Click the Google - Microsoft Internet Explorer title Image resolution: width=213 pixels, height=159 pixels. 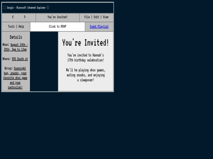pos(26,7)
